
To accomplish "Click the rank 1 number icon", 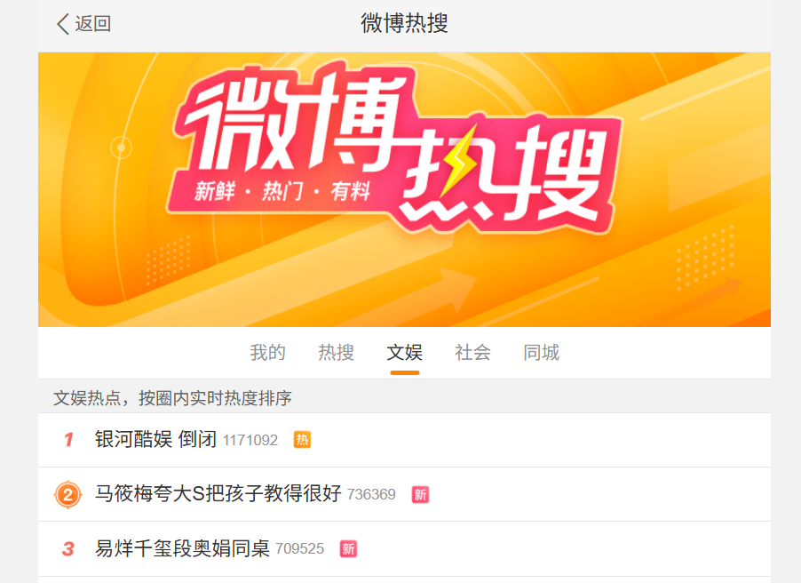I will (x=68, y=440).
